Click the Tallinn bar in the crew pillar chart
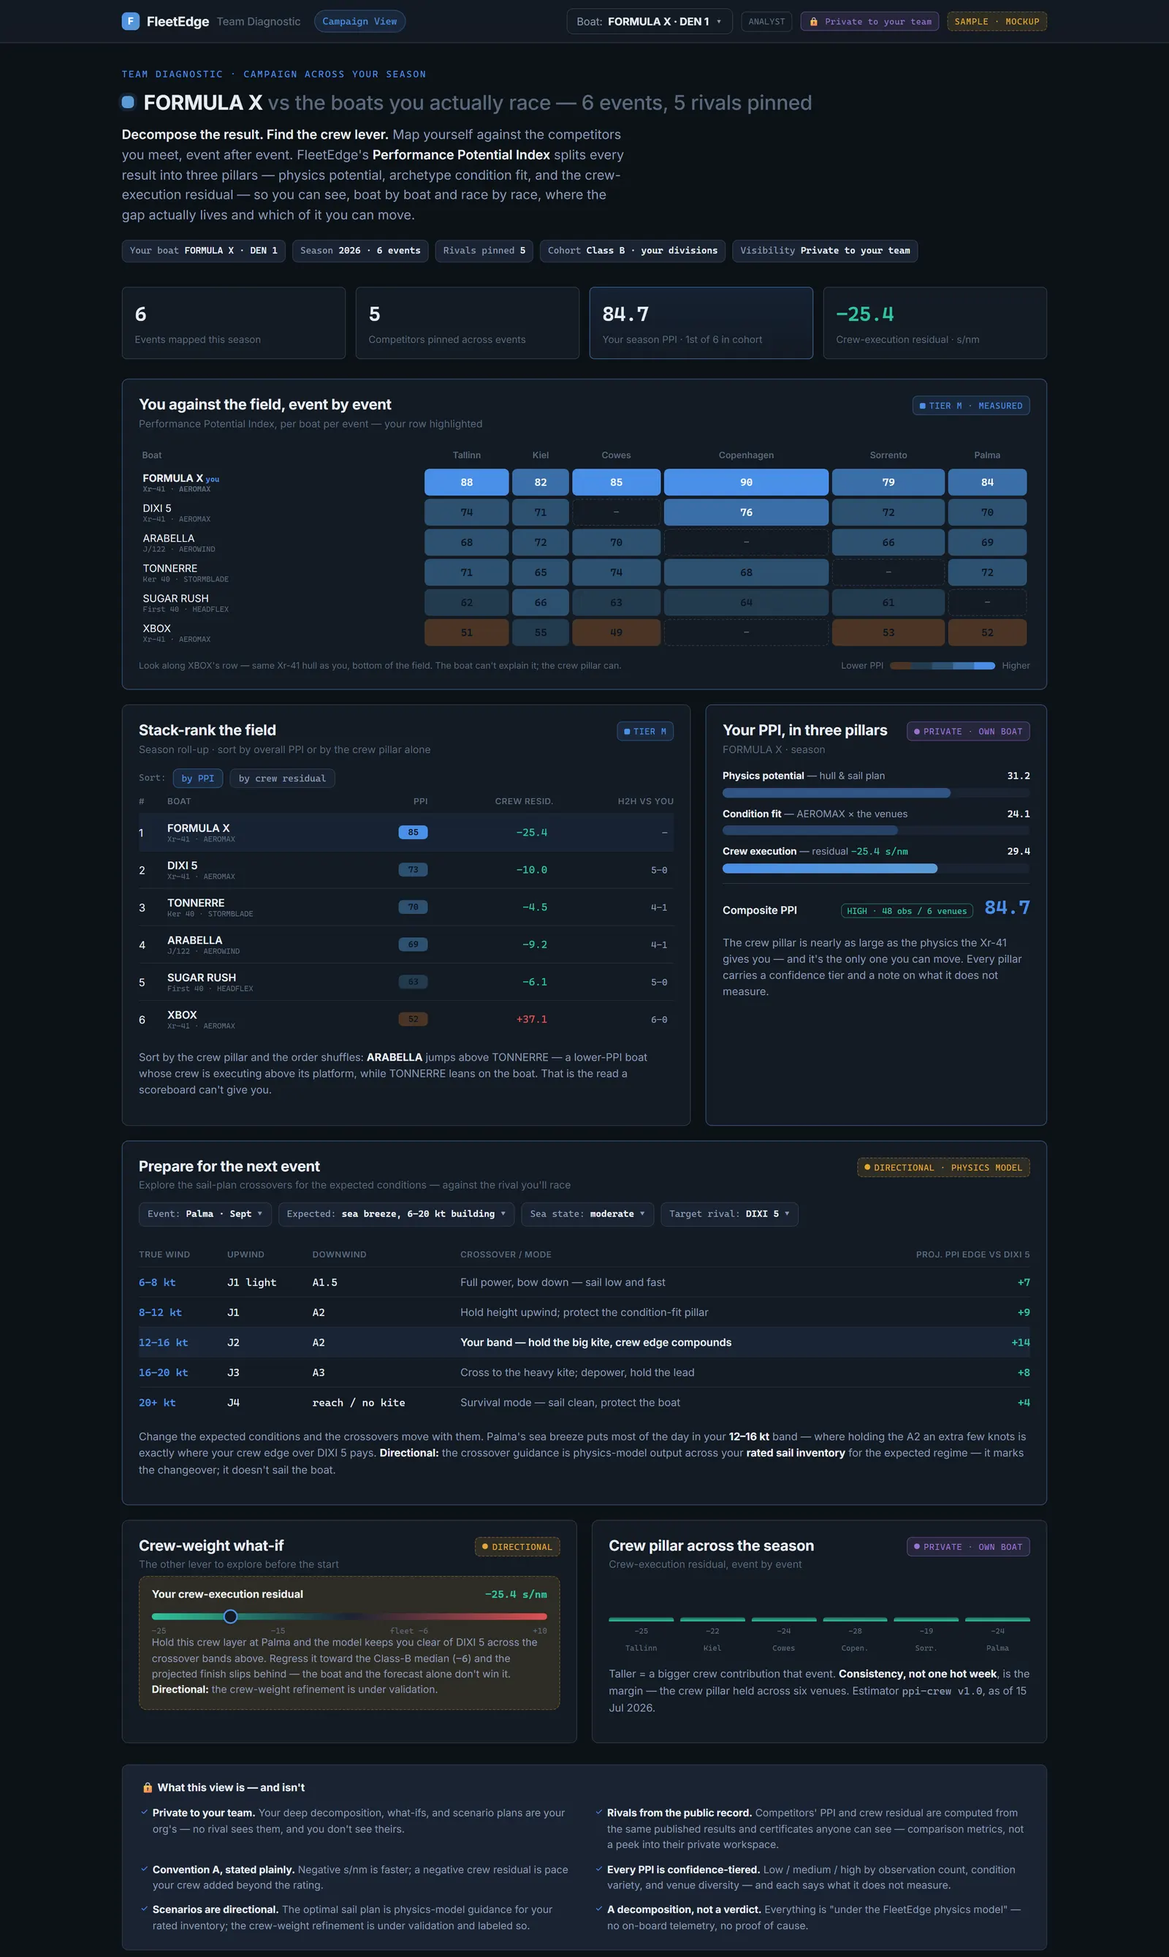 (641, 1620)
